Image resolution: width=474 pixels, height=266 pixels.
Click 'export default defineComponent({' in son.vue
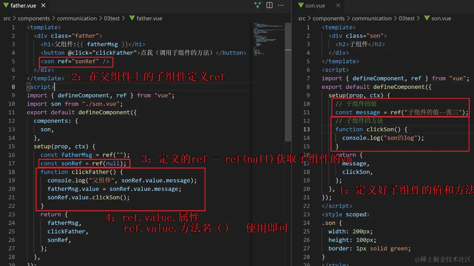point(377,87)
